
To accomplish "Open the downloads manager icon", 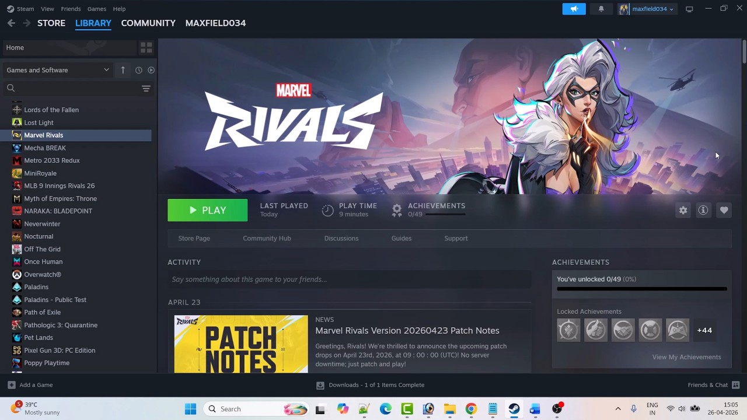I will point(320,385).
